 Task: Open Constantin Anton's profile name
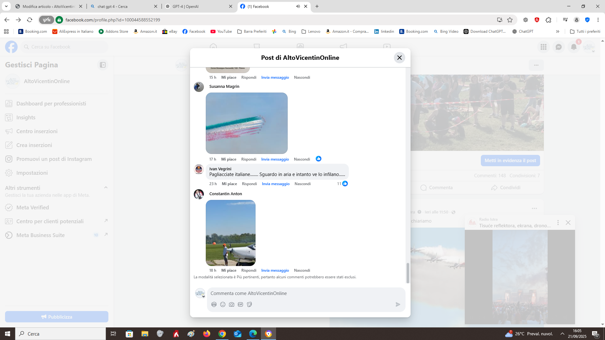[x=226, y=194]
